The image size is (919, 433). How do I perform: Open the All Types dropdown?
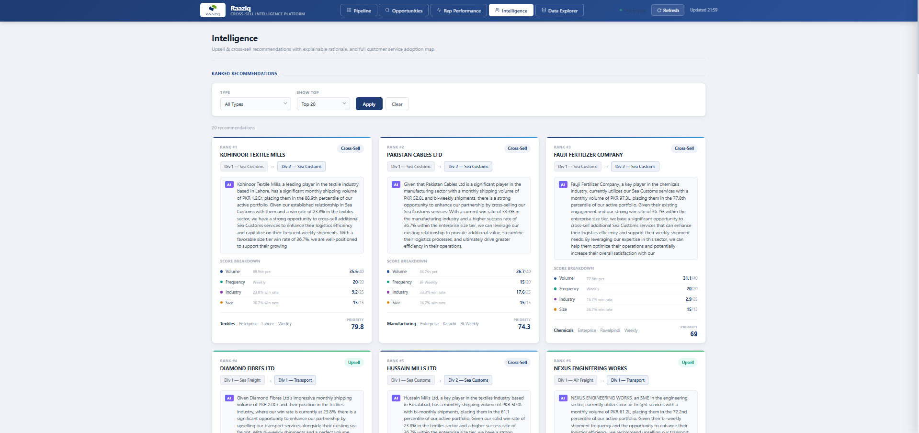pyautogui.click(x=255, y=104)
